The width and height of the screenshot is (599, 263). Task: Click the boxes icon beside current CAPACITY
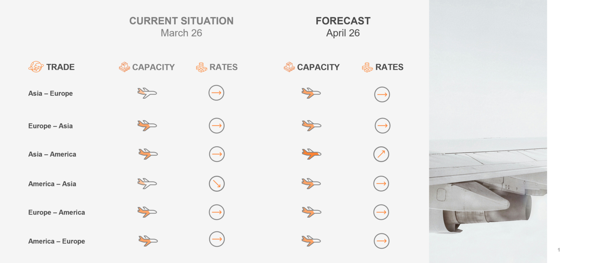coord(125,67)
